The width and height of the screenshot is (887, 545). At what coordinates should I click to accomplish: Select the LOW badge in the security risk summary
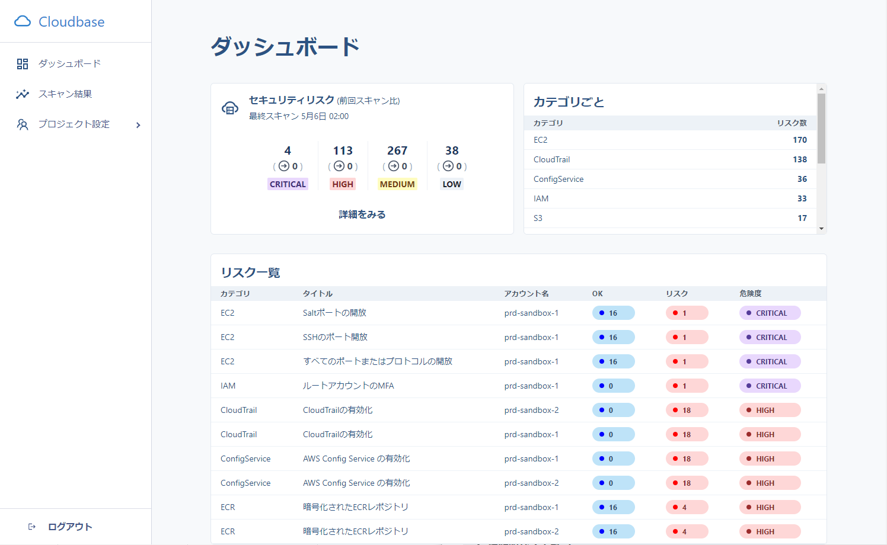(452, 184)
